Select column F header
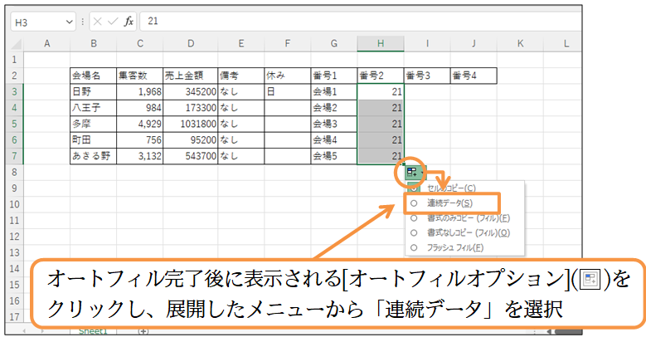The height and width of the screenshot is (337, 646). [x=288, y=44]
